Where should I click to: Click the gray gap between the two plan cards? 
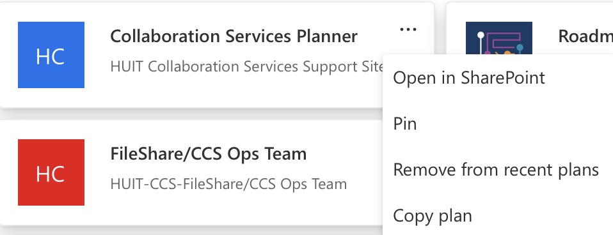(191, 114)
